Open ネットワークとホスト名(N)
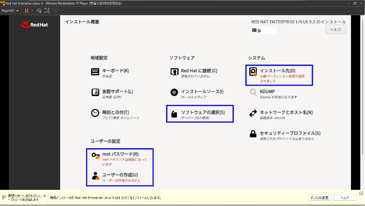 coord(286,113)
